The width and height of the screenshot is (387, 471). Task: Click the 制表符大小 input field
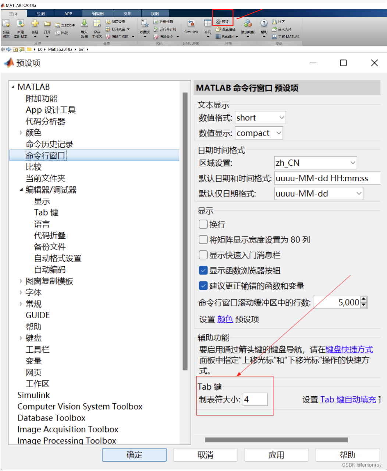pos(255,399)
